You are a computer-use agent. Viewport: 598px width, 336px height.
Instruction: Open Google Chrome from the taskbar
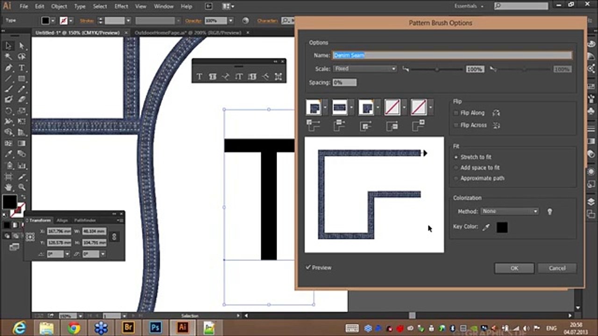point(73,328)
